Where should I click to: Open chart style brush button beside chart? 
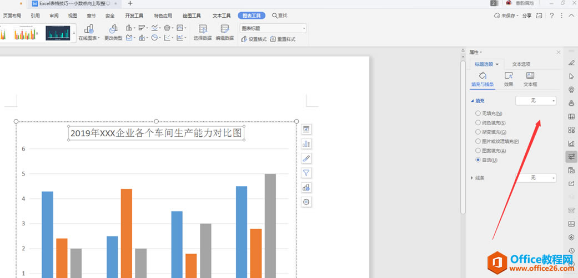[x=306, y=158]
